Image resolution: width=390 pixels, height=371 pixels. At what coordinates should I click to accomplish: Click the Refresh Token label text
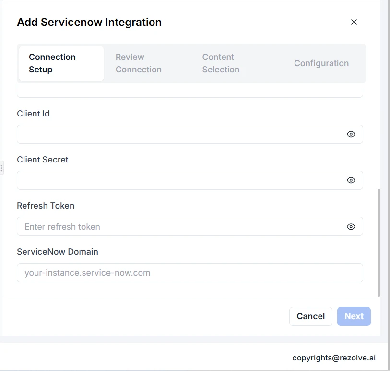[46, 206]
